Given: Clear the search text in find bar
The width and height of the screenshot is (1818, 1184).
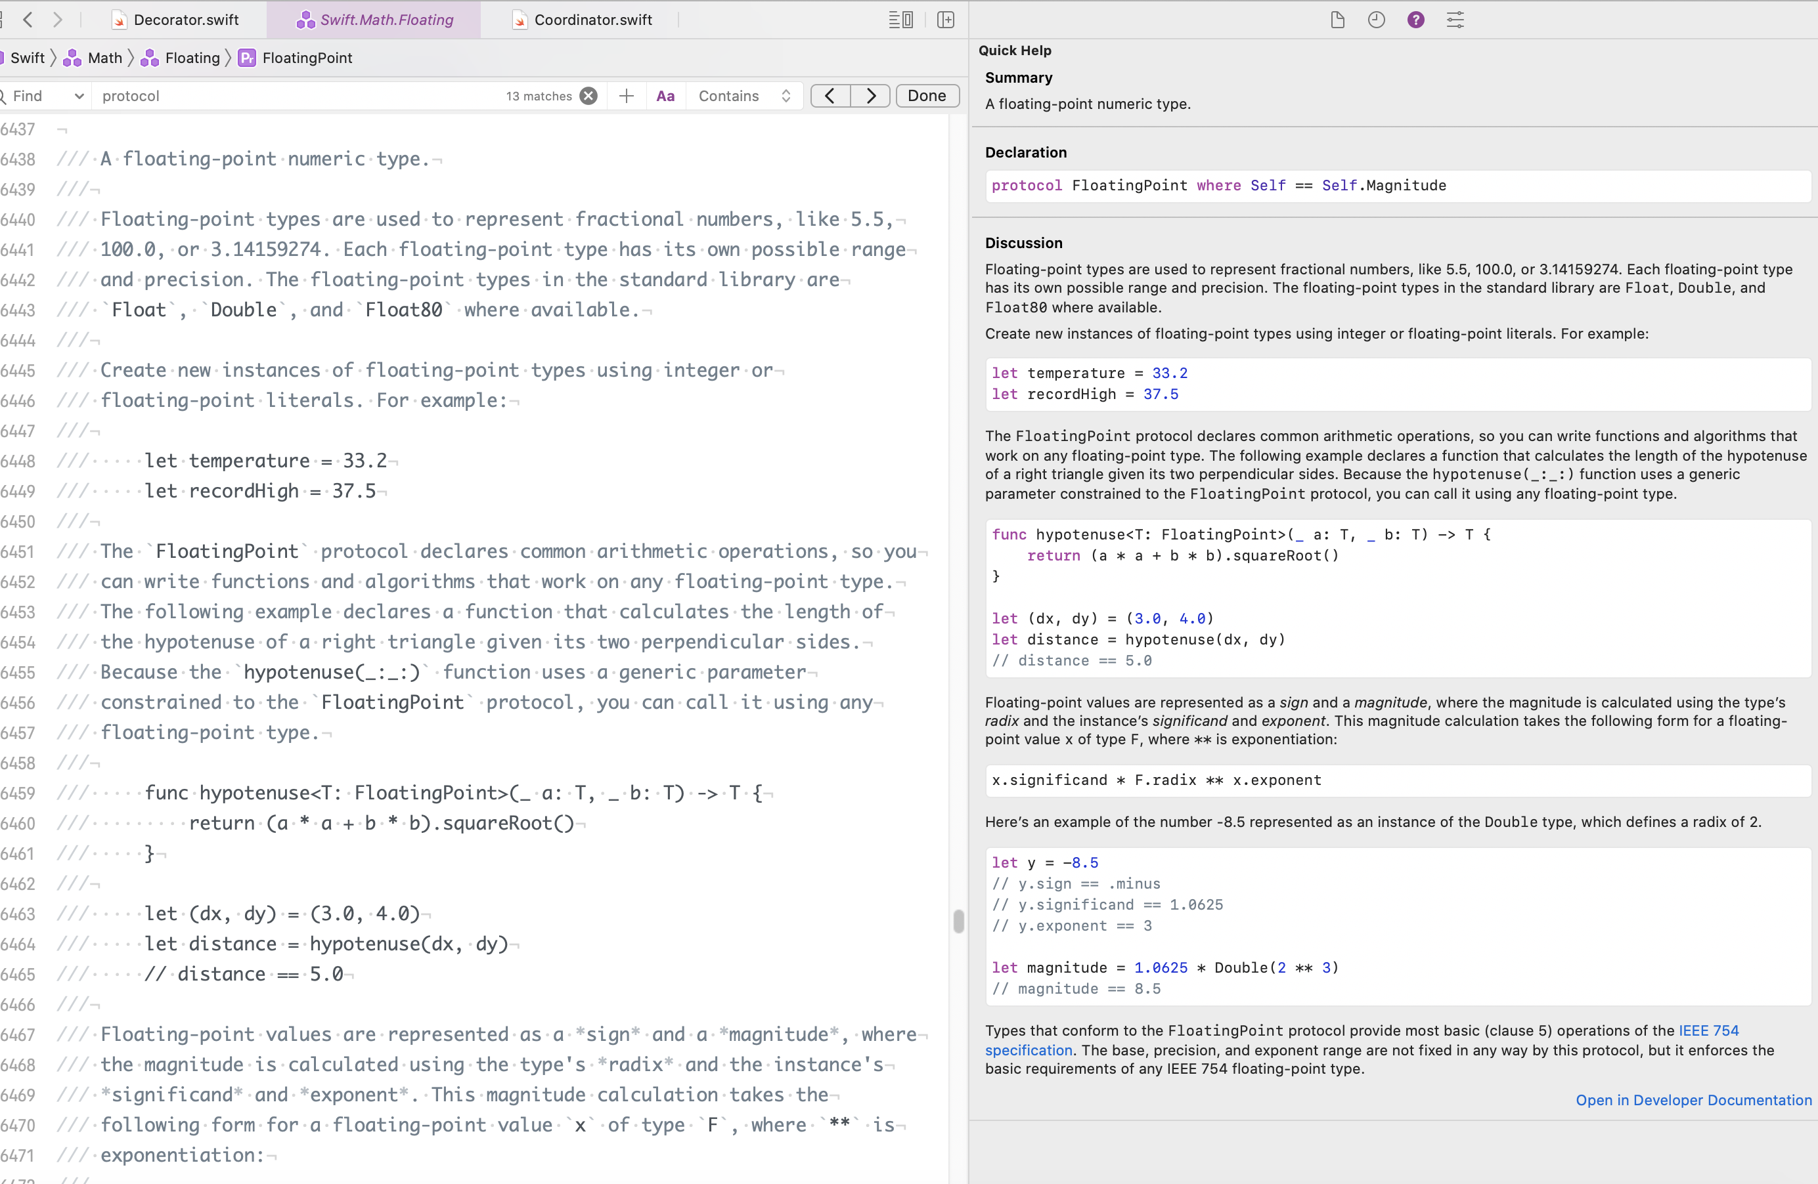Looking at the screenshot, I should point(588,96).
